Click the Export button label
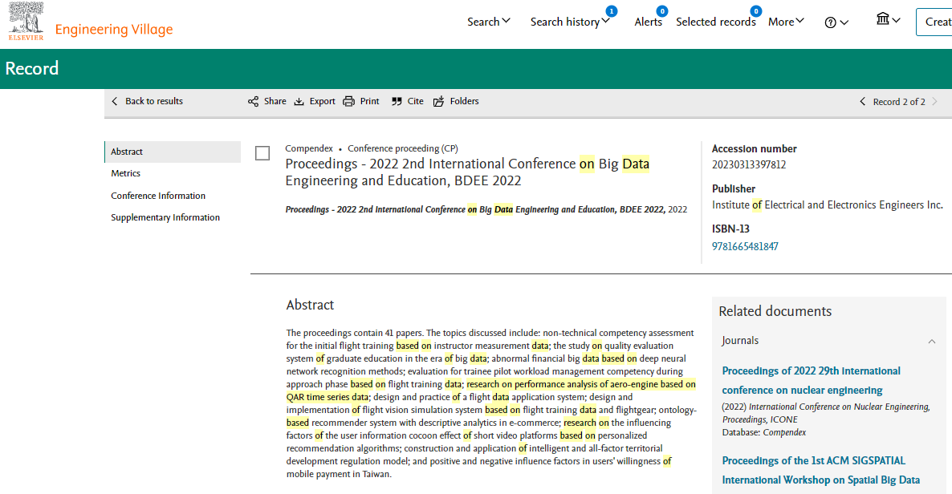Screen dimensions: 952x494 323,101
